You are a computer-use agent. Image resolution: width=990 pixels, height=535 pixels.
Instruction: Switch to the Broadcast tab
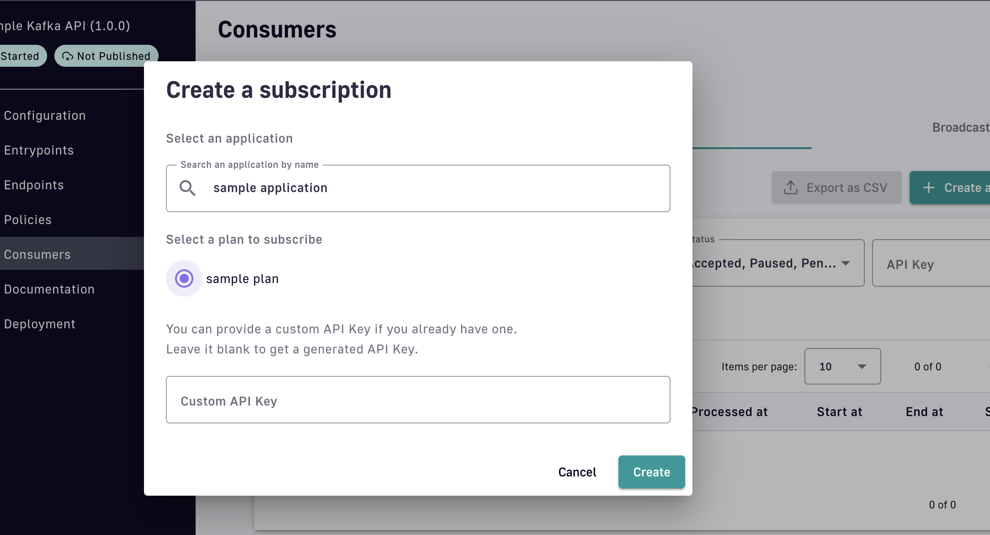pyautogui.click(x=961, y=128)
